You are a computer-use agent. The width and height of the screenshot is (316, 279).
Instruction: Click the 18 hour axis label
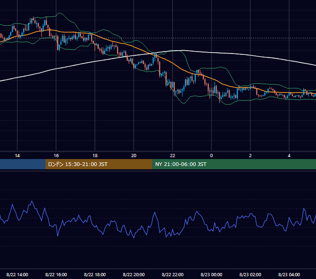click(x=95, y=156)
